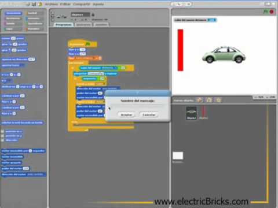Click the 'deslizar en segs a x y' block

pos(22,87)
